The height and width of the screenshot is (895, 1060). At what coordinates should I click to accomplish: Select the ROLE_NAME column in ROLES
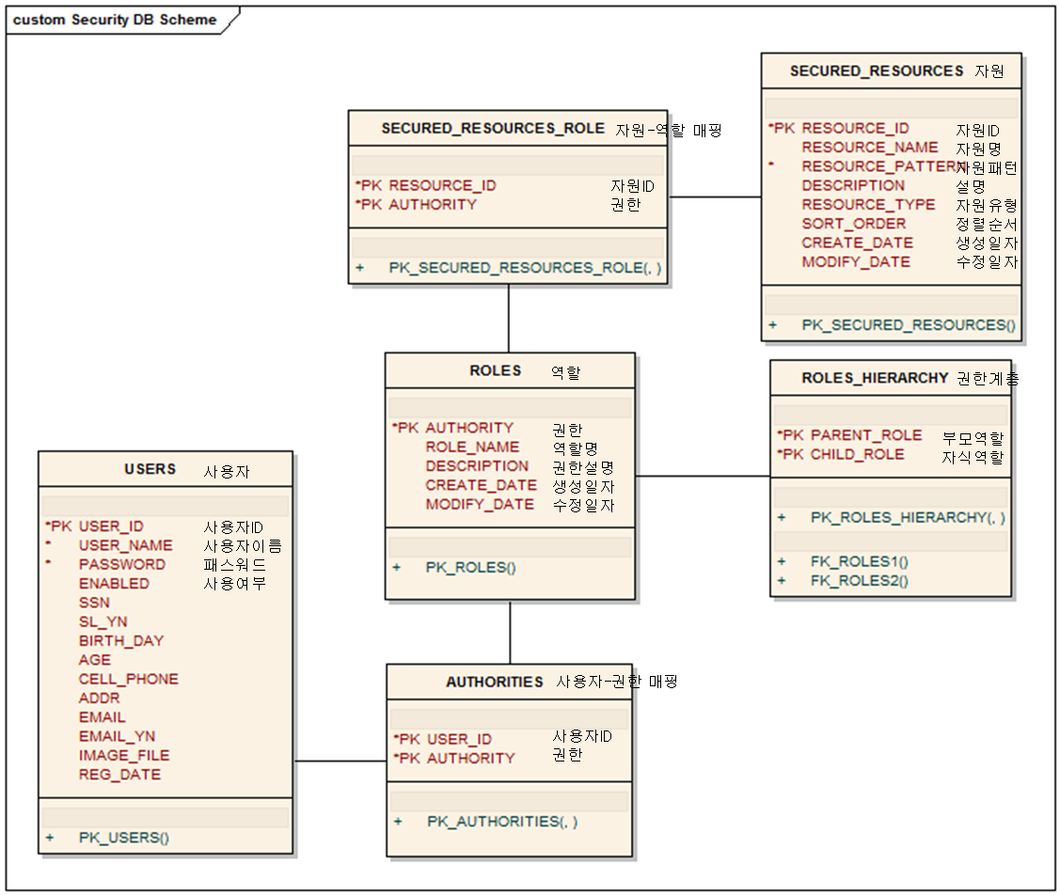coord(472,447)
